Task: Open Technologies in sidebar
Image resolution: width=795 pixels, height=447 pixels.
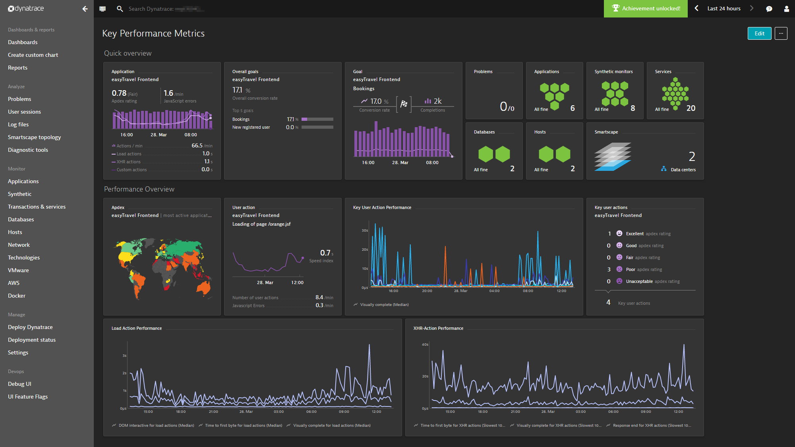Action: (24, 257)
